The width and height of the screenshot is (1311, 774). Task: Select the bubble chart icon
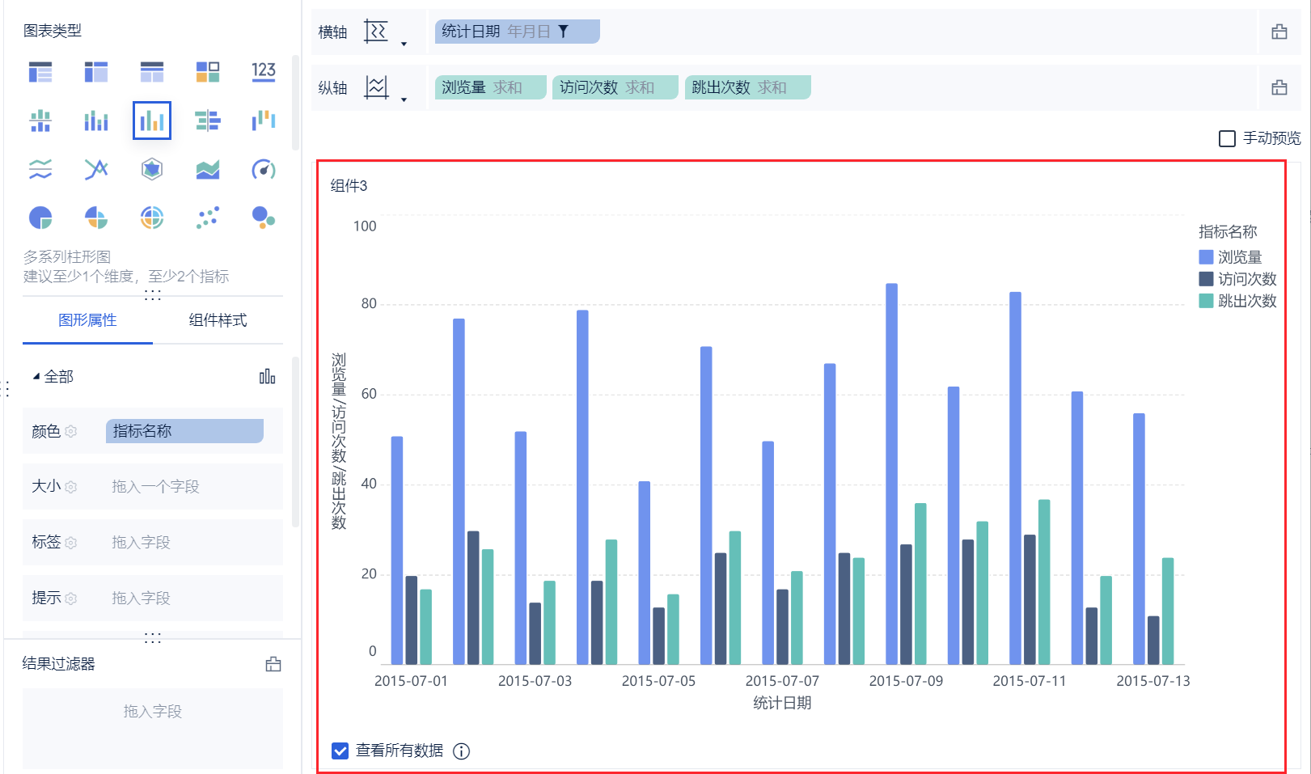pos(264,218)
